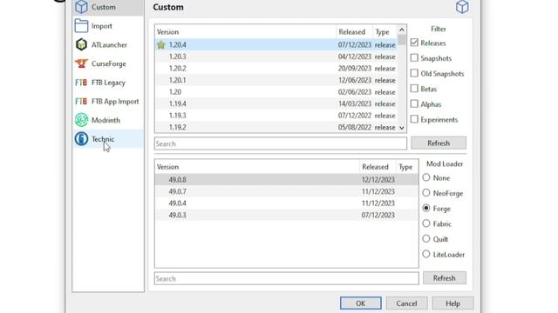Sort Minecraft versions by Type column header
The image size is (558, 313).
[x=384, y=32]
